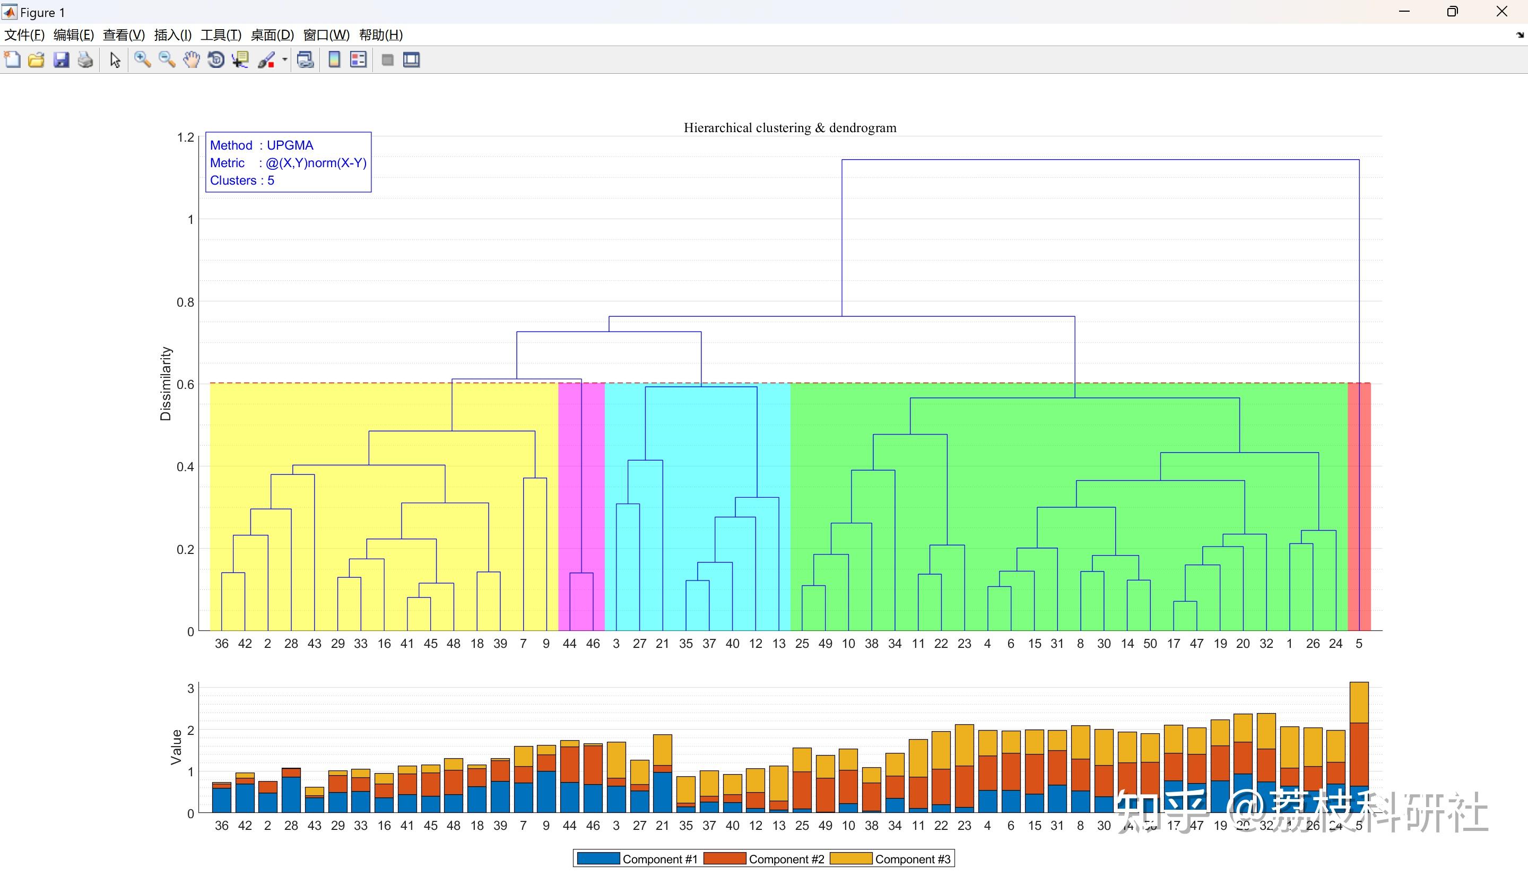Image resolution: width=1528 pixels, height=875 pixels.
Task: Click the blue Component #1 legend swatch
Action: click(598, 859)
